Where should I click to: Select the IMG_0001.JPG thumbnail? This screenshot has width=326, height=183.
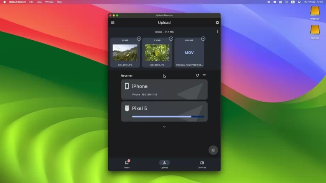tap(125, 53)
